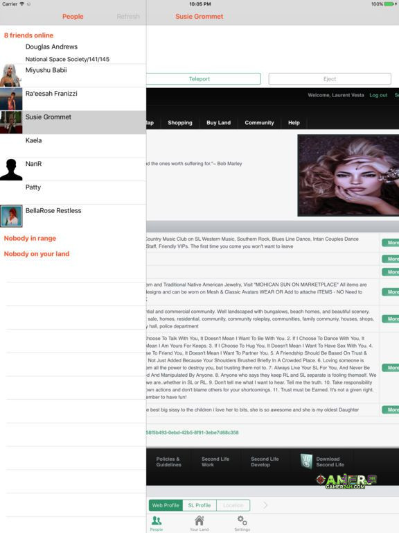The width and height of the screenshot is (399, 533).
Task: Open Download Second Life footer link
Action: 330,462
